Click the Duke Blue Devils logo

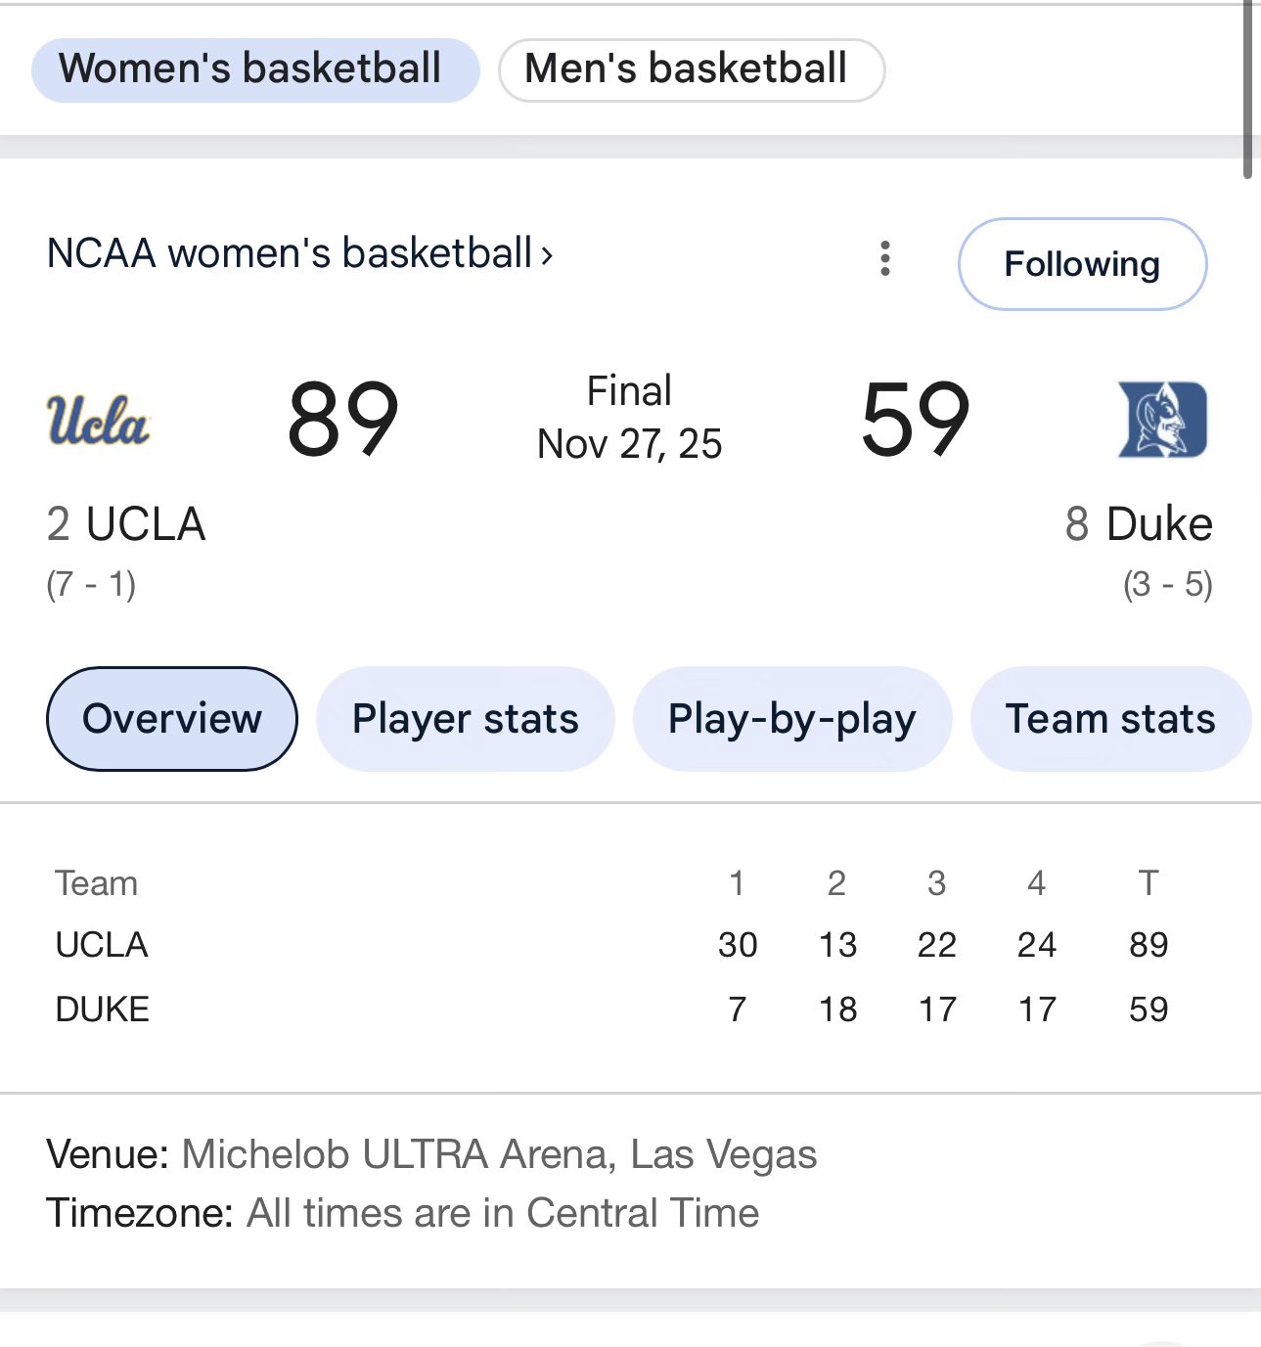point(1162,420)
